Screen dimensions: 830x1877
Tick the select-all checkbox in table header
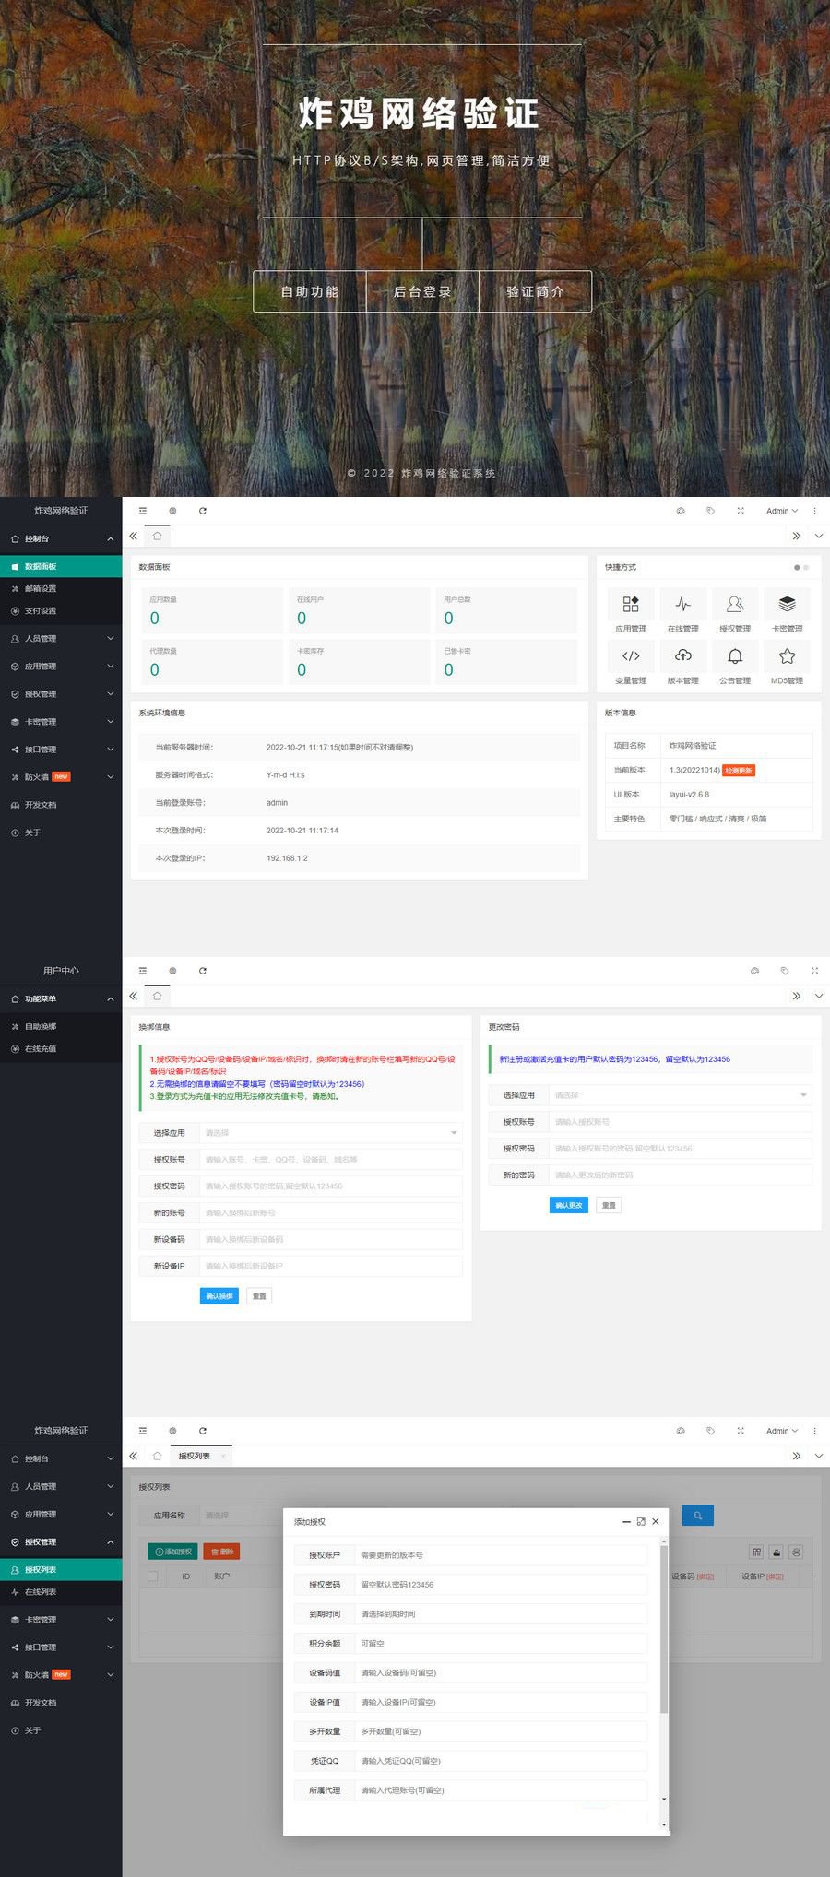click(153, 1576)
